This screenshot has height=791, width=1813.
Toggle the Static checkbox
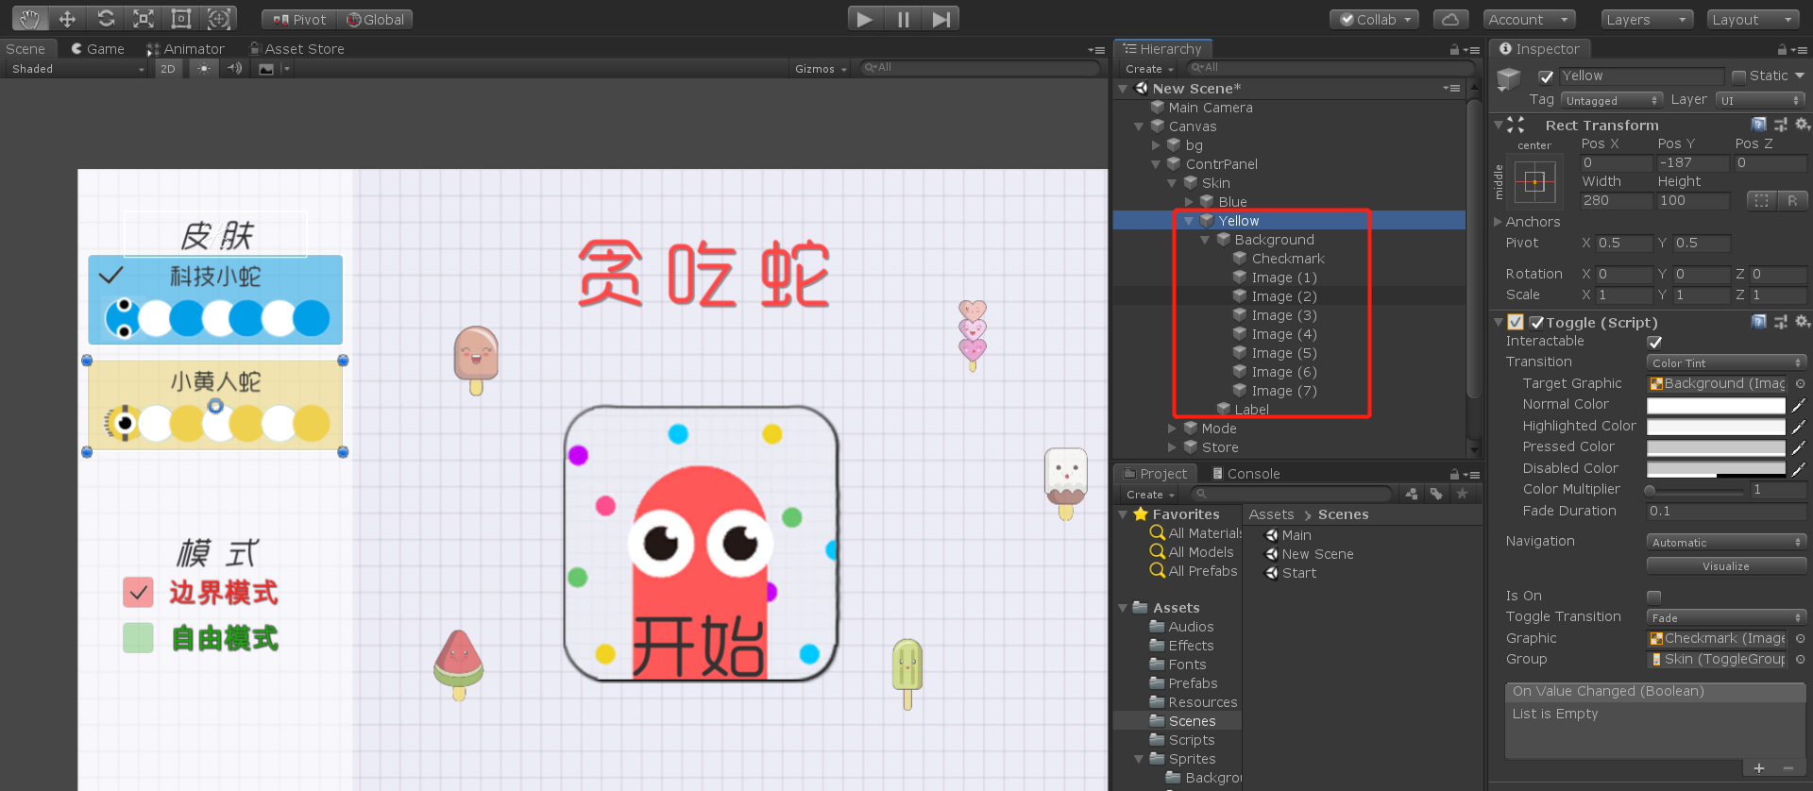coord(1739,76)
